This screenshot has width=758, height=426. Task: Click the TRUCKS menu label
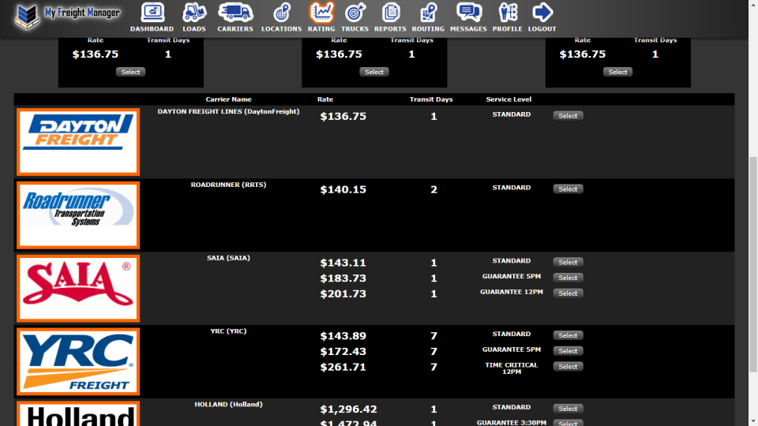click(x=355, y=29)
